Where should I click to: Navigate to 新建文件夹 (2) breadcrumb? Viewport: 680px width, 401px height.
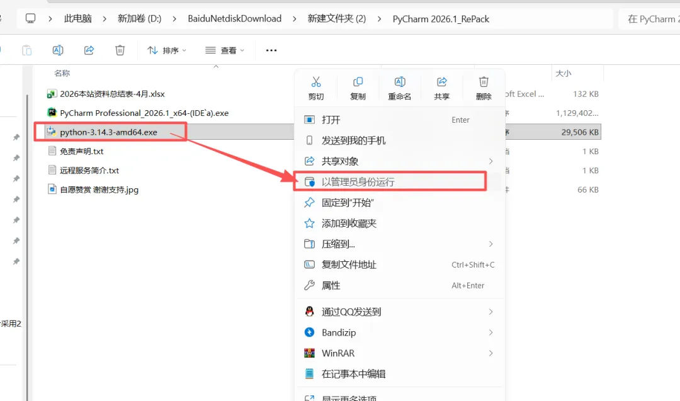[336, 19]
